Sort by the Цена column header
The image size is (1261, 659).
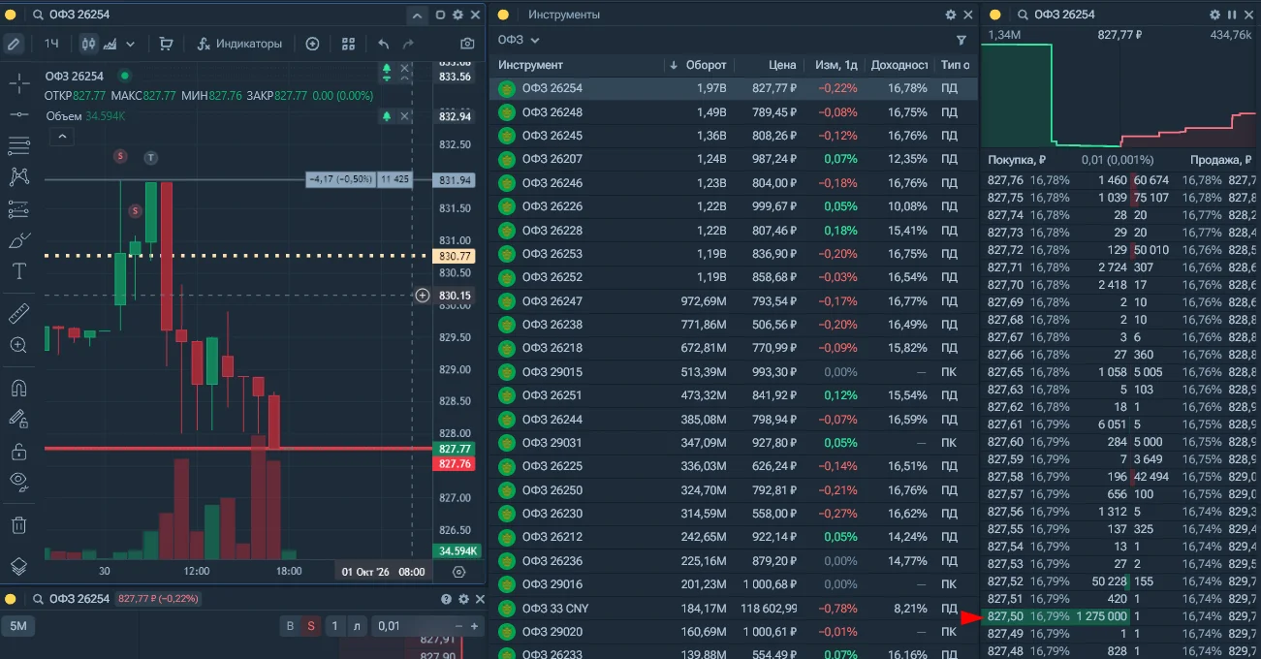[782, 65]
